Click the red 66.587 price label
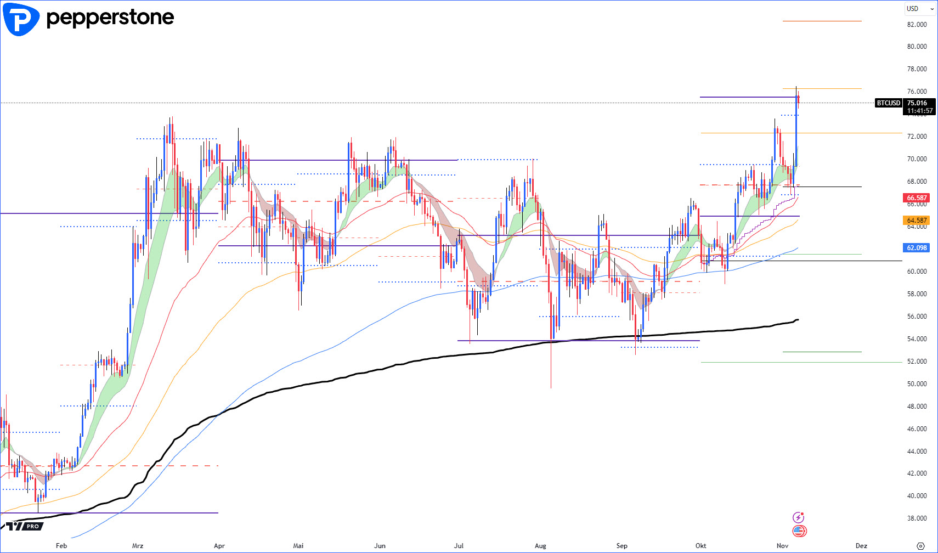Viewport: 938px width, 553px height. click(x=917, y=198)
